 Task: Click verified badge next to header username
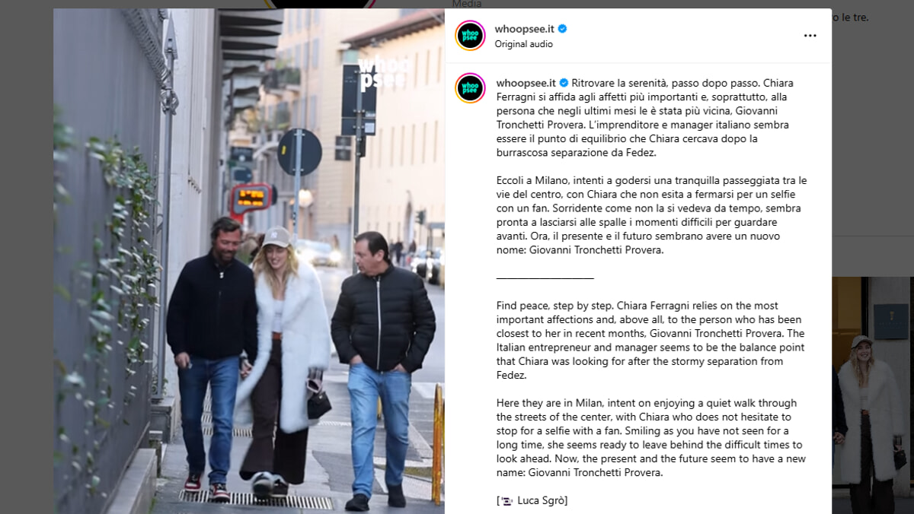pos(563,29)
